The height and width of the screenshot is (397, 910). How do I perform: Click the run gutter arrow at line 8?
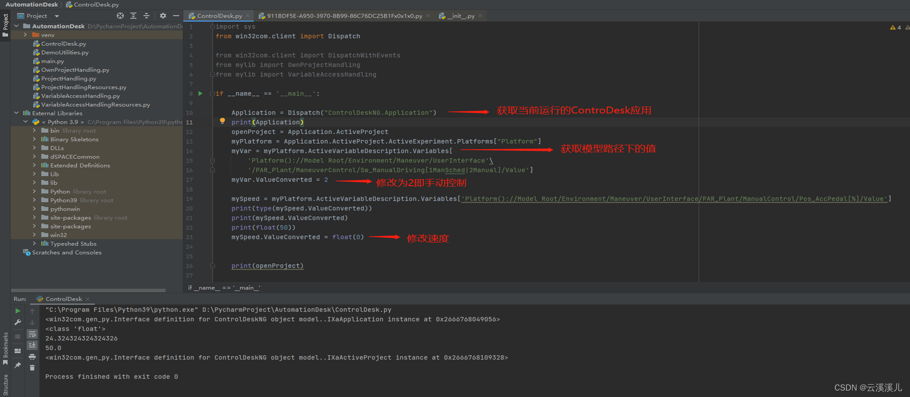[x=200, y=93]
